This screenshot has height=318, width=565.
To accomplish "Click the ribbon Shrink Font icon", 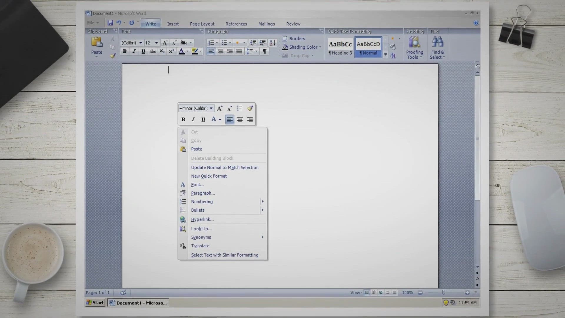I will click(x=174, y=43).
